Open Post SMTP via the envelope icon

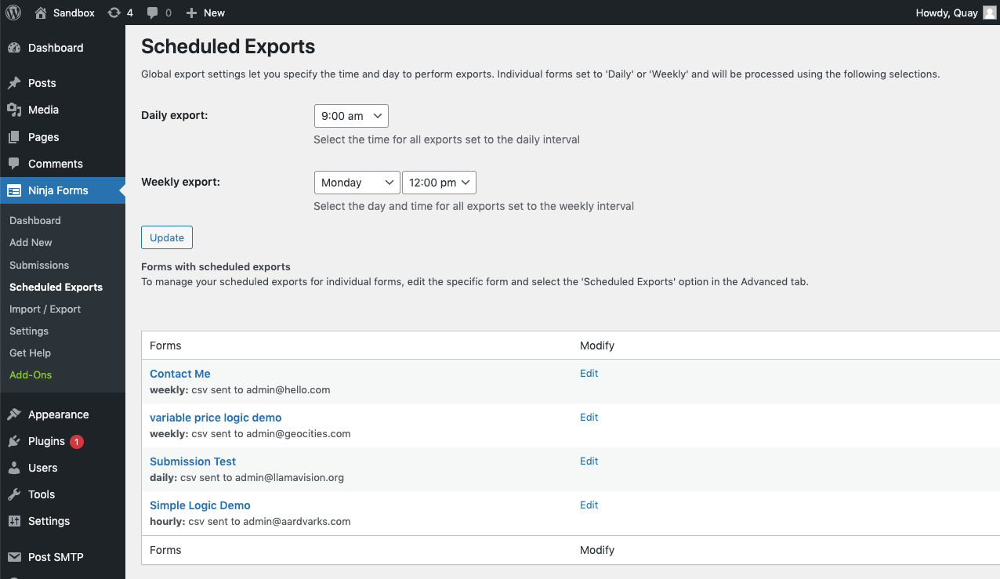17,556
